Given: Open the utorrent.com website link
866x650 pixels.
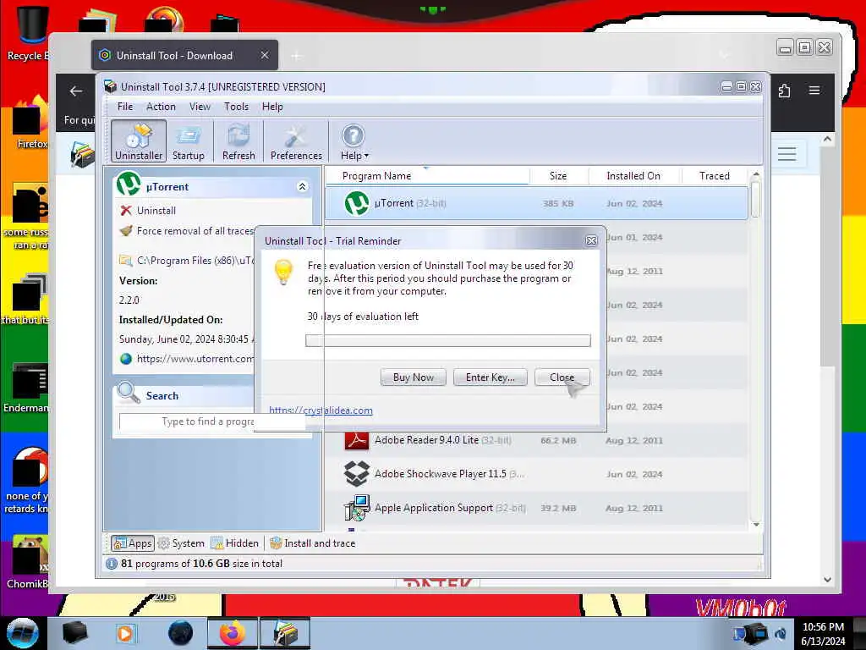Looking at the screenshot, I should click(x=195, y=359).
